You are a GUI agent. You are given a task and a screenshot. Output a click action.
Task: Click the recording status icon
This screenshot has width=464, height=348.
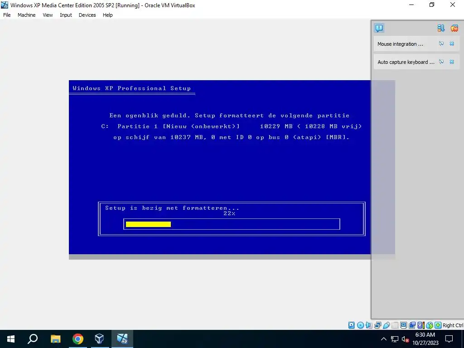(412, 325)
